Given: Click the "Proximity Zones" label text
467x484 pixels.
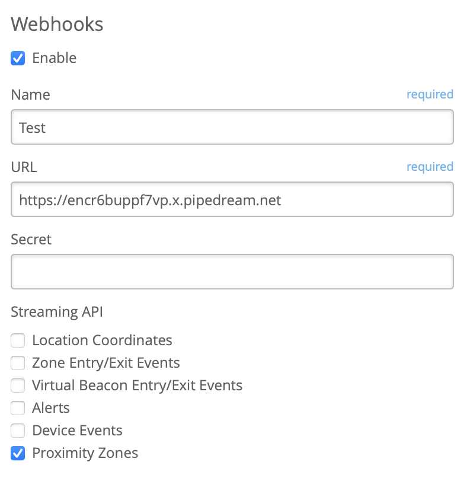Looking at the screenshot, I should click(85, 453).
